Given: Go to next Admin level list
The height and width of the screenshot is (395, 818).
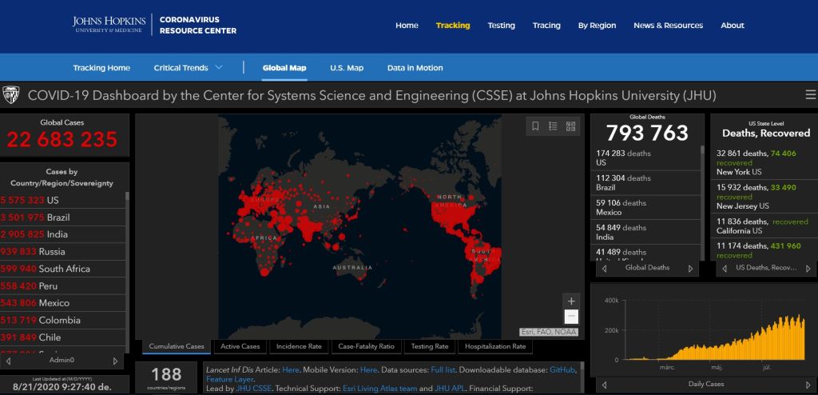Looking at the screenshot, I should click(x=115, y=361).
